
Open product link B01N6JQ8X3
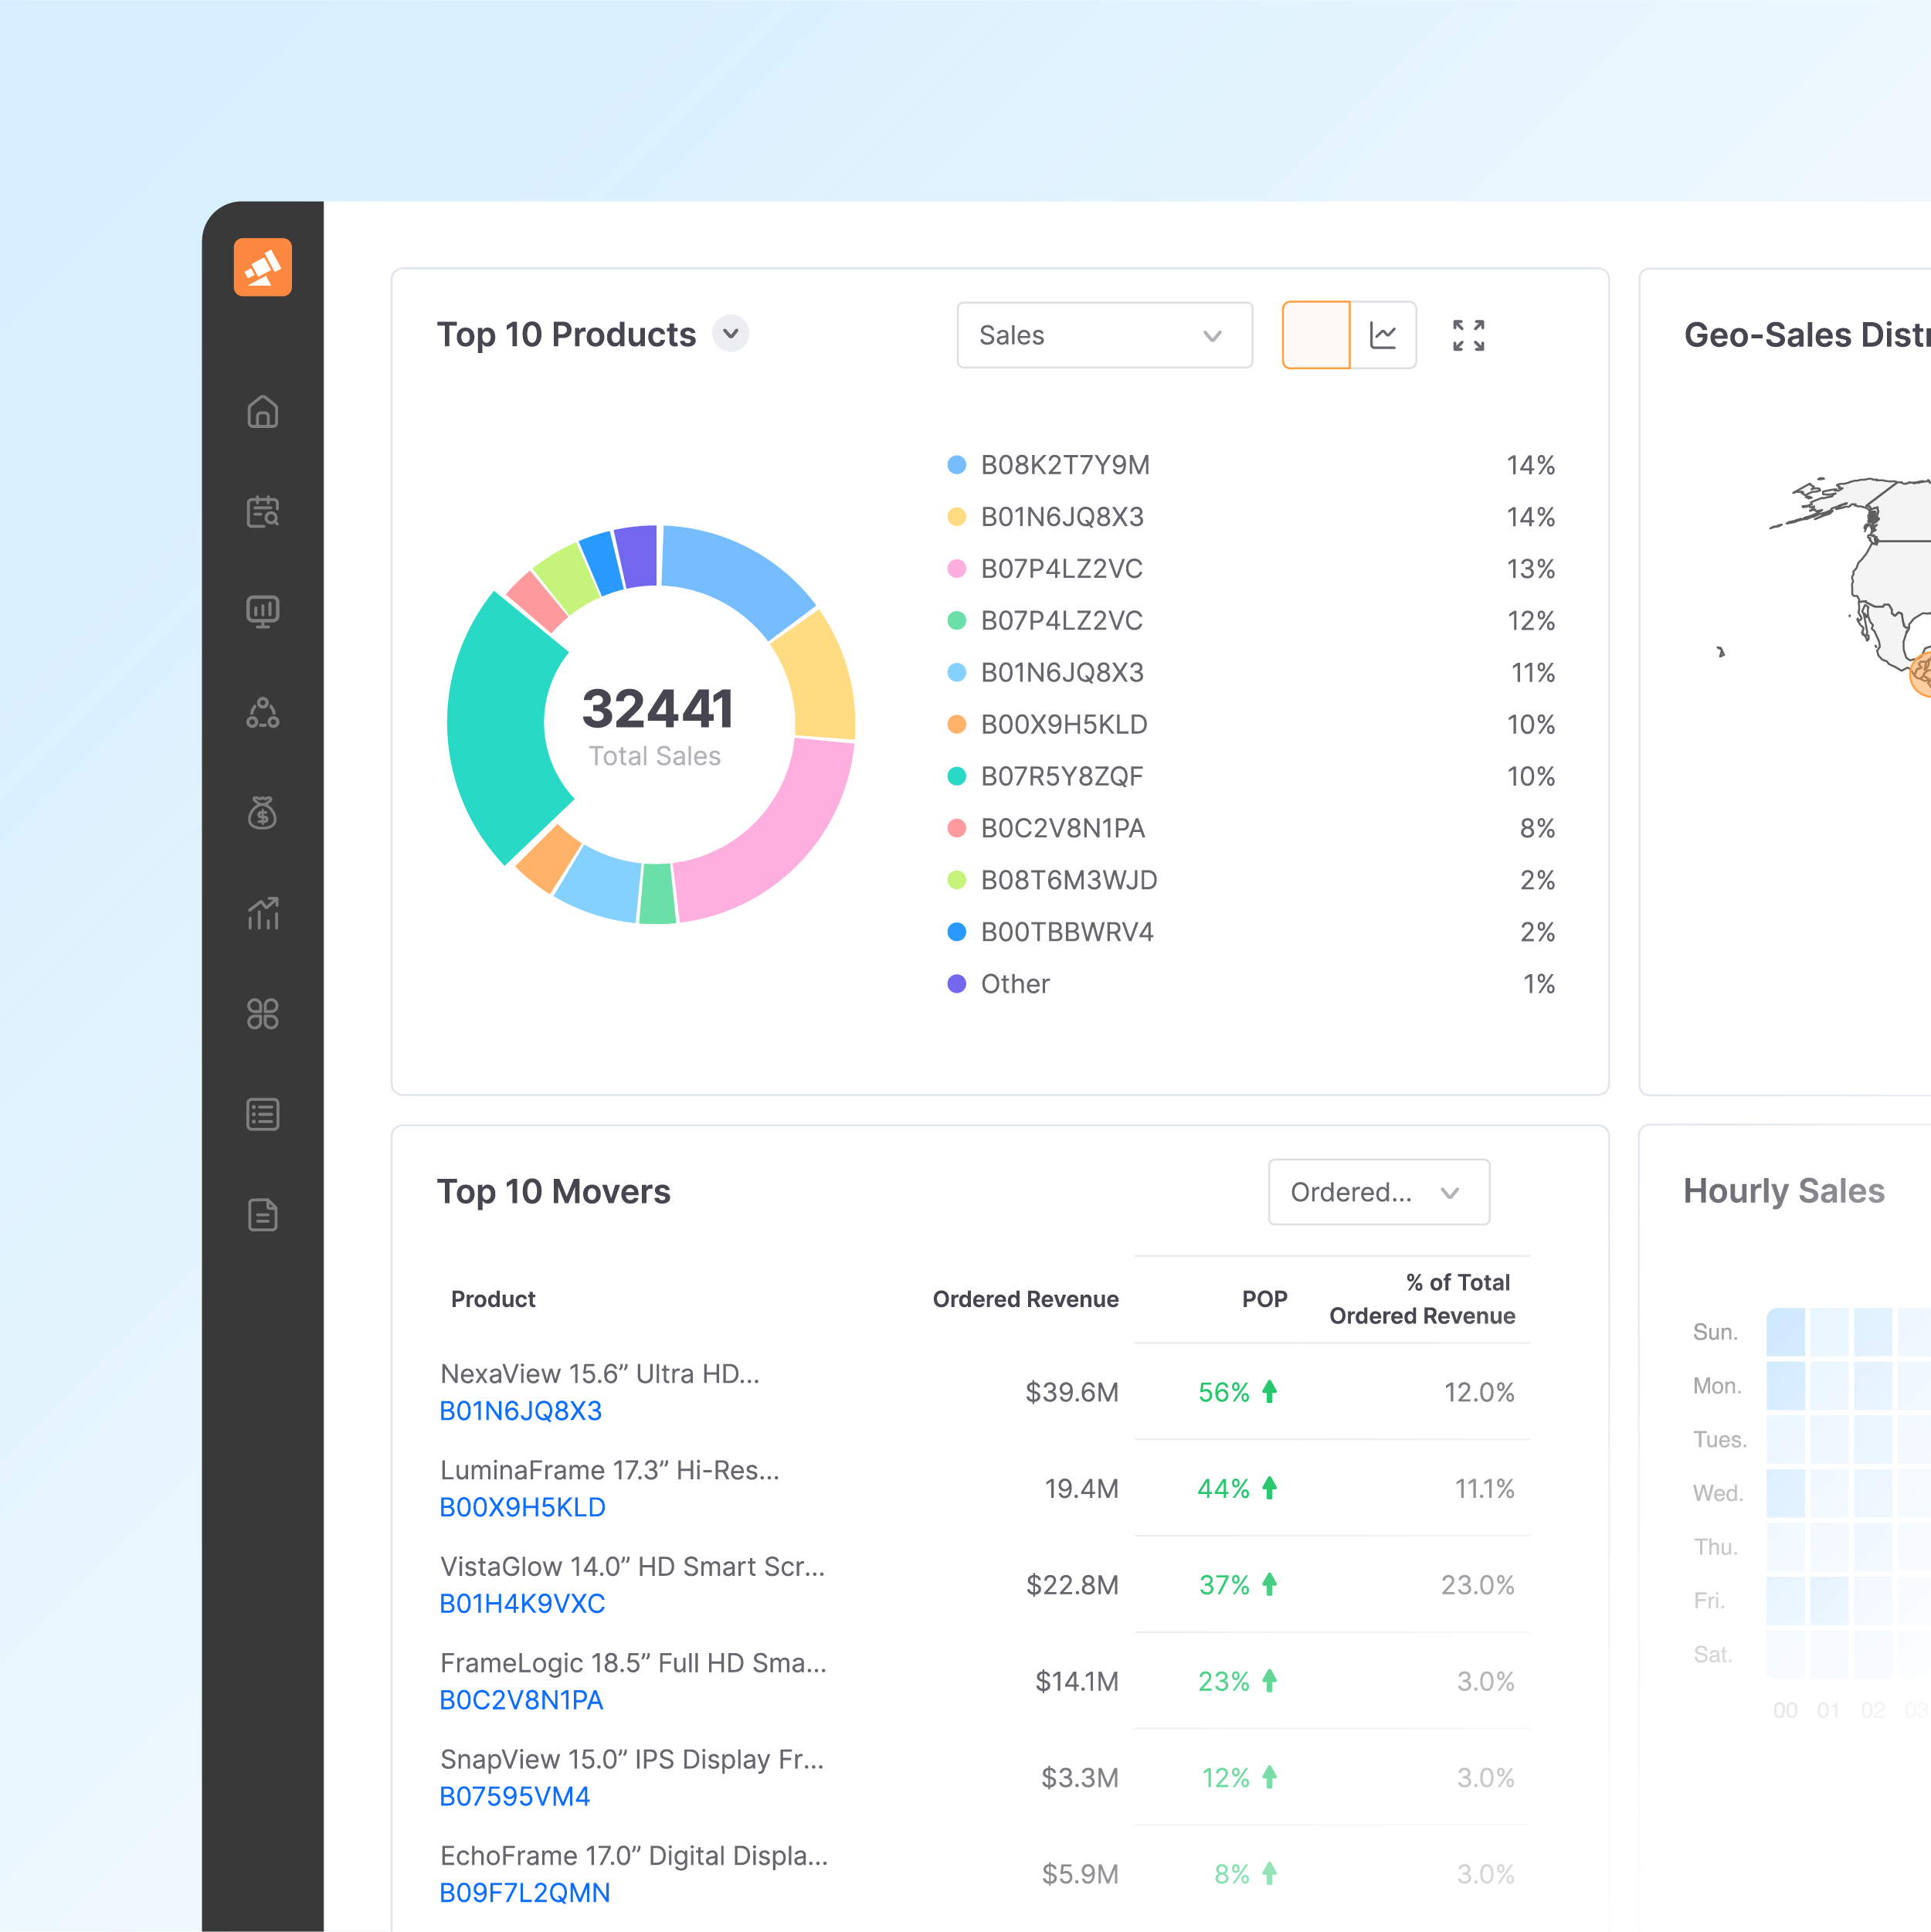pos(520,1411)
